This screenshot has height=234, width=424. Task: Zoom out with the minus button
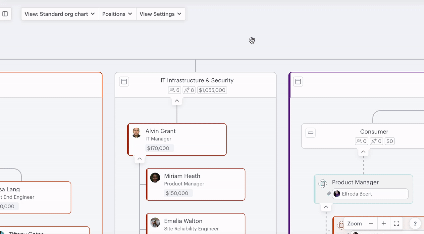[371, 223]
